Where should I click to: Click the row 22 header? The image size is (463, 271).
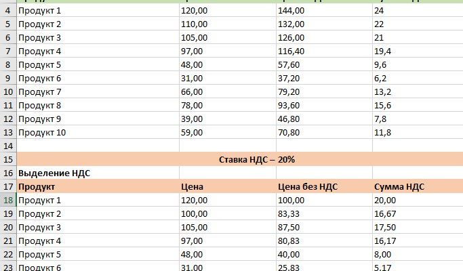click(8, 254)
